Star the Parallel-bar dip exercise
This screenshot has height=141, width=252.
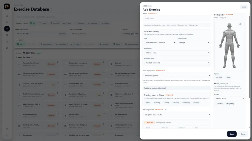click(x=104, y=114)
